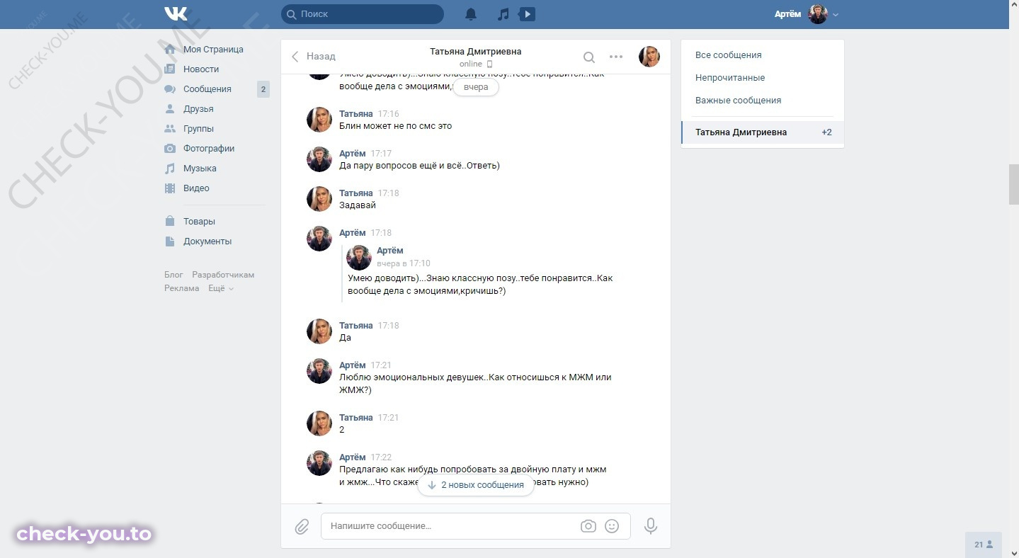This screenshot has width=1019, height=558.
Task: Jump to 2 новых сообщения
Action: [x=476, y=485]
